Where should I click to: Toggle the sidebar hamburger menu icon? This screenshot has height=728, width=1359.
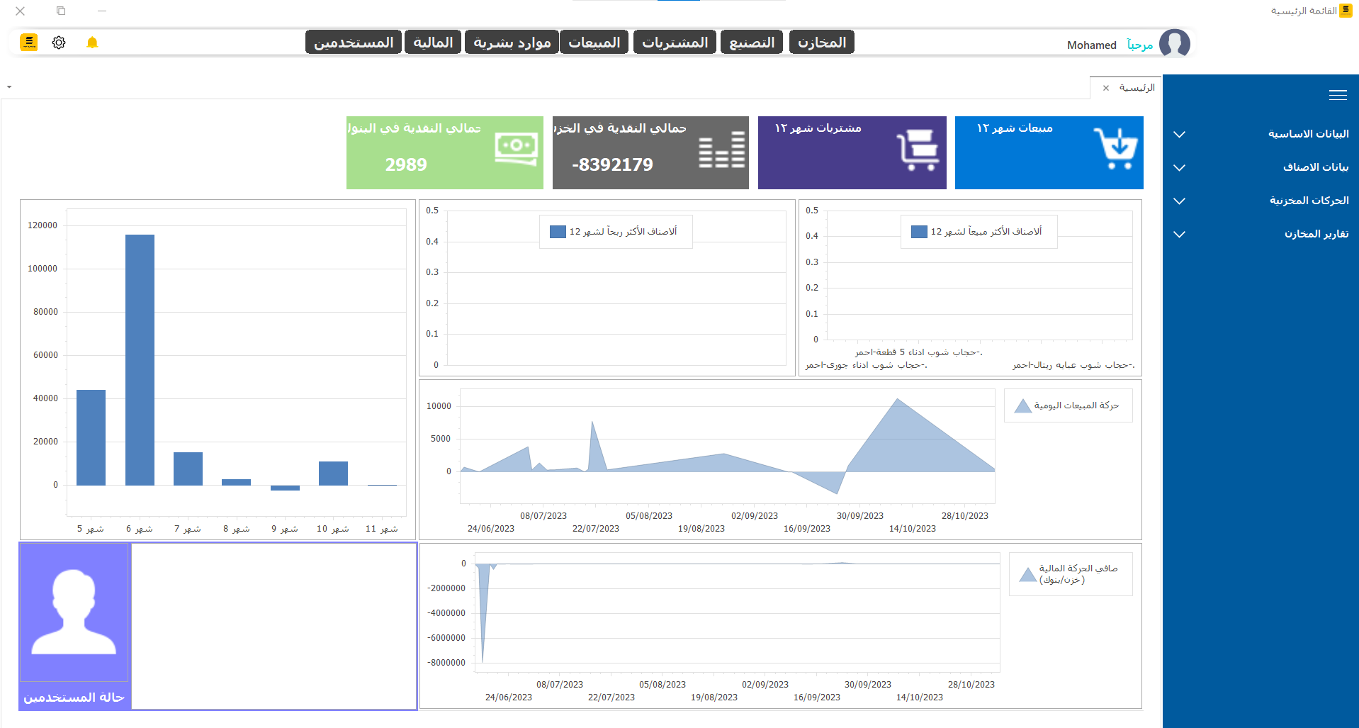(x=1338, y=95)
